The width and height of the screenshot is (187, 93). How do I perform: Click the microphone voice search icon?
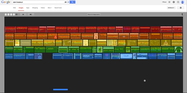68,2
